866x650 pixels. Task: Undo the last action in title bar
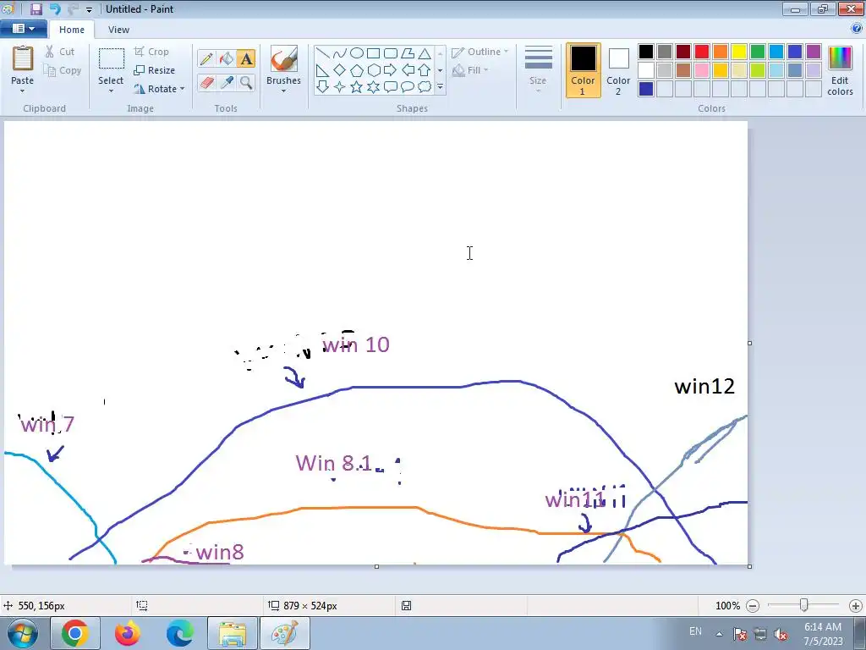55,8
